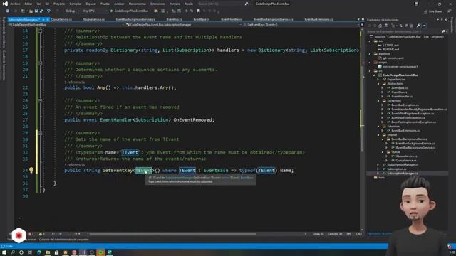
Task: Toggle bookmark using the bookmark toolbar icon
Action: pos(198,11)
